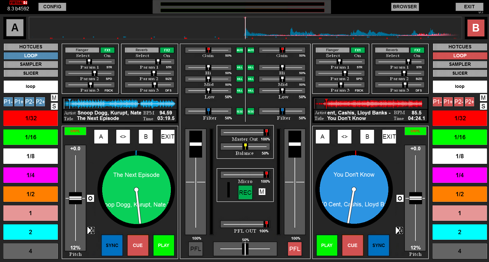Open left deck Flanger effect selector

(x=82, y=50)
